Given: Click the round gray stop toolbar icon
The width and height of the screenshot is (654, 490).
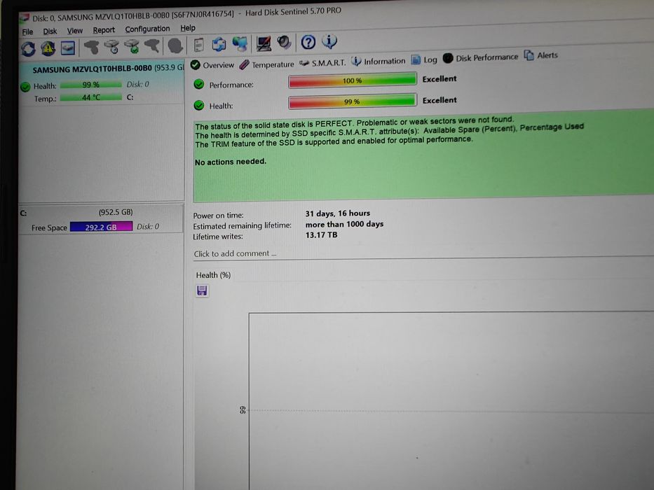Looking at the screenshot, I should click(x=176, y=45).
